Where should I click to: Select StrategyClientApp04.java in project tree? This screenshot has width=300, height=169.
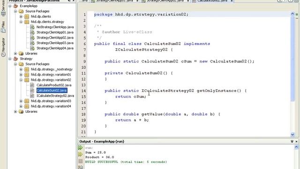click(55, 48)
